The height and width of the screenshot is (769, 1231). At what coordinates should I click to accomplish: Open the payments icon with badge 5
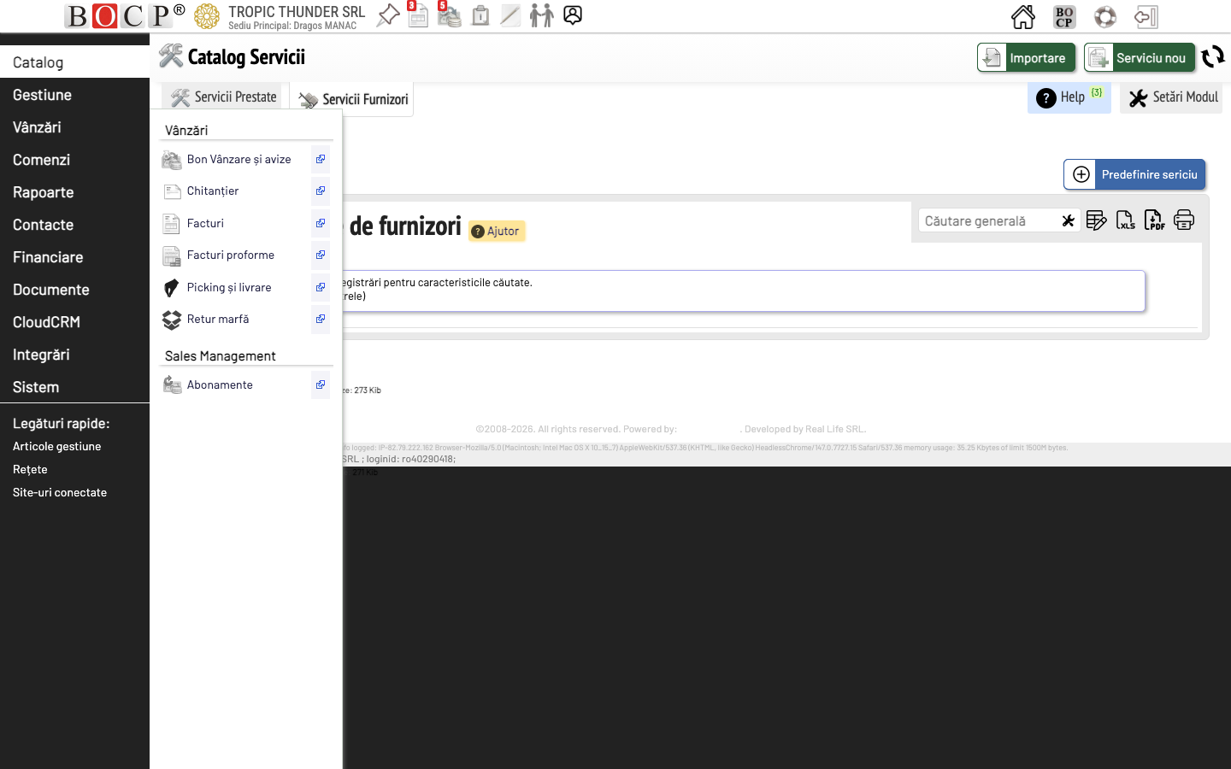coord(449,15)
